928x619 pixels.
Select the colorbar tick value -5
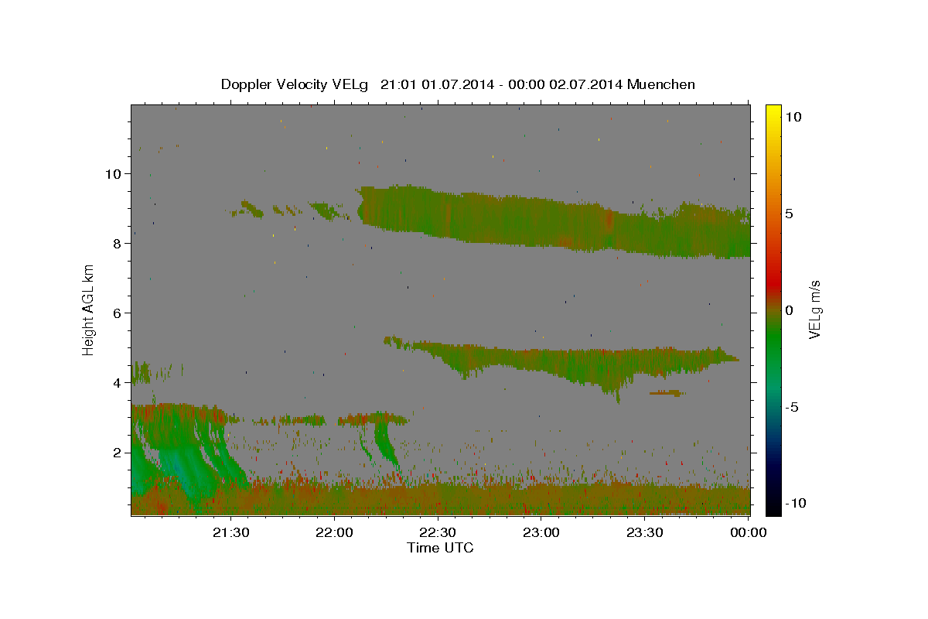pos(792,407)
